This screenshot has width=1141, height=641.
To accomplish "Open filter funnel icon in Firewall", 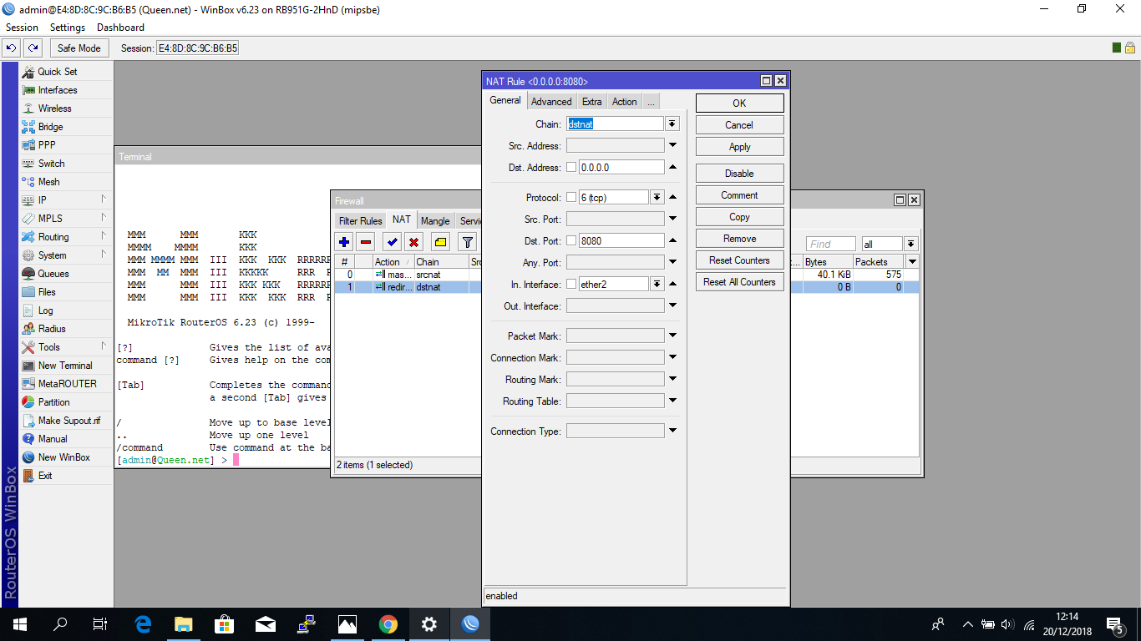I will 468,242.
